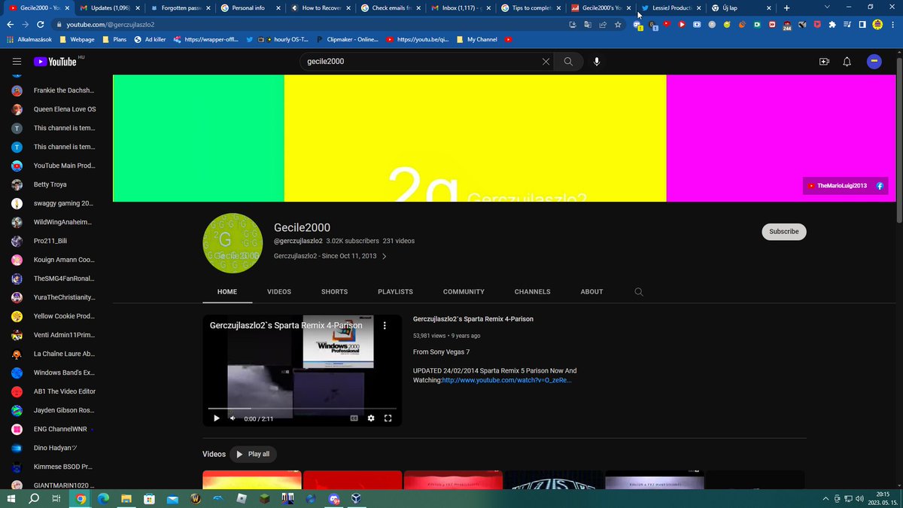Open the Alkalmazások apps shortcut
Screen dimensions: 903x508
click(x=29, y=39)
